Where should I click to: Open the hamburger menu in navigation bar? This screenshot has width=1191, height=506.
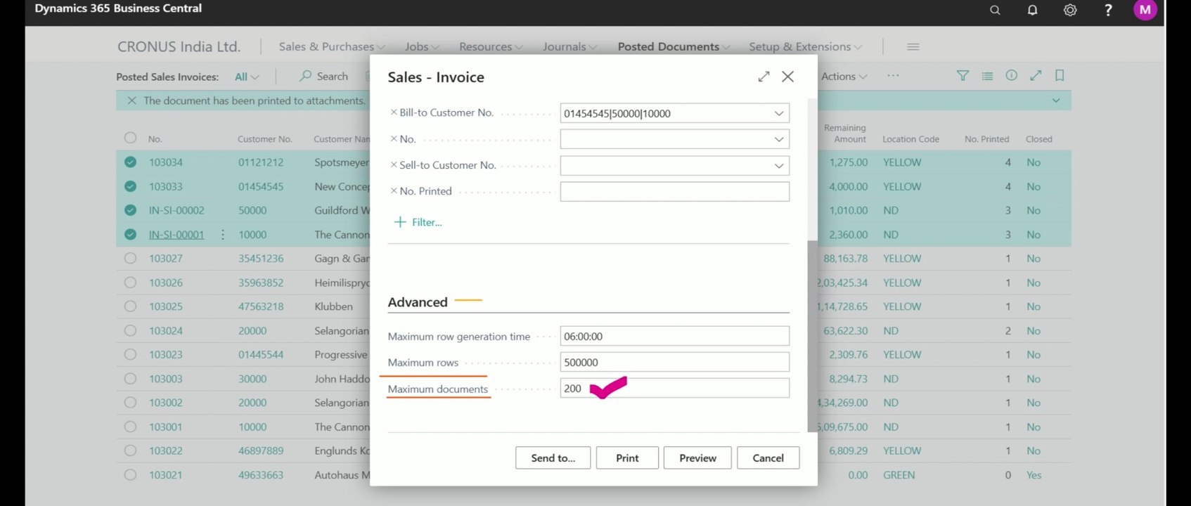(913, 47)
